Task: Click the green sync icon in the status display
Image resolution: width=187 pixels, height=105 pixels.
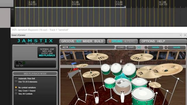Action: coord(24,63)
